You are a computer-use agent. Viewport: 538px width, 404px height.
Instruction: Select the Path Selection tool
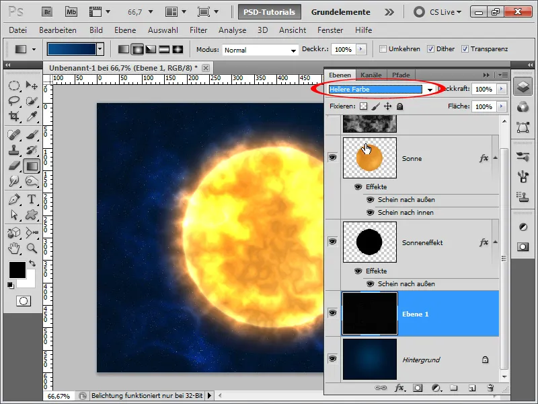point(13,215)
